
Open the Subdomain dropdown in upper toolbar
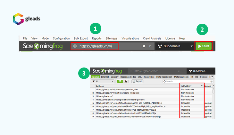(x=175, y=46)
